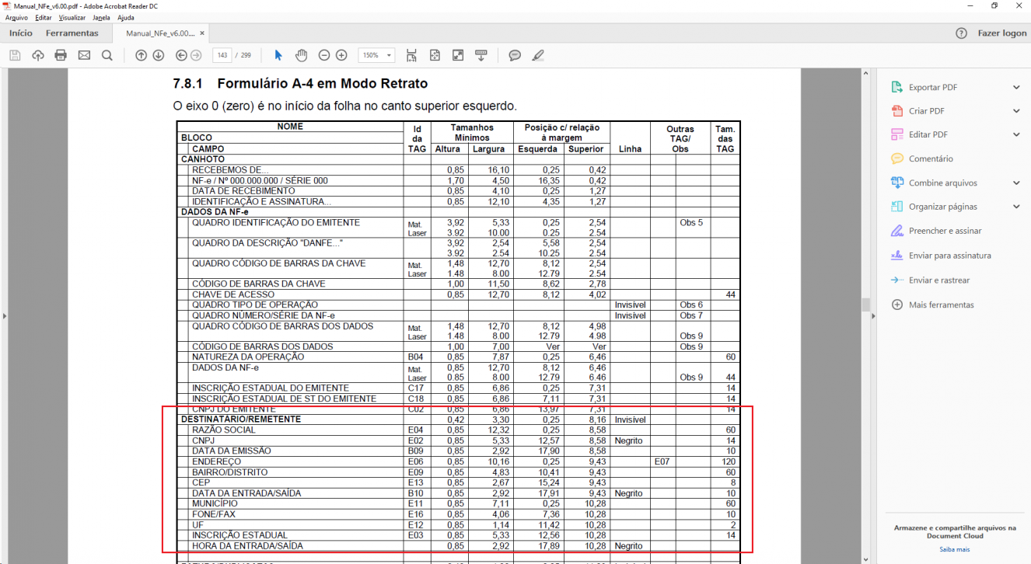The height and width of the screenshot is (564, 1031).
Task: Follow the Saiba mais link
Action: pos(955,549)
